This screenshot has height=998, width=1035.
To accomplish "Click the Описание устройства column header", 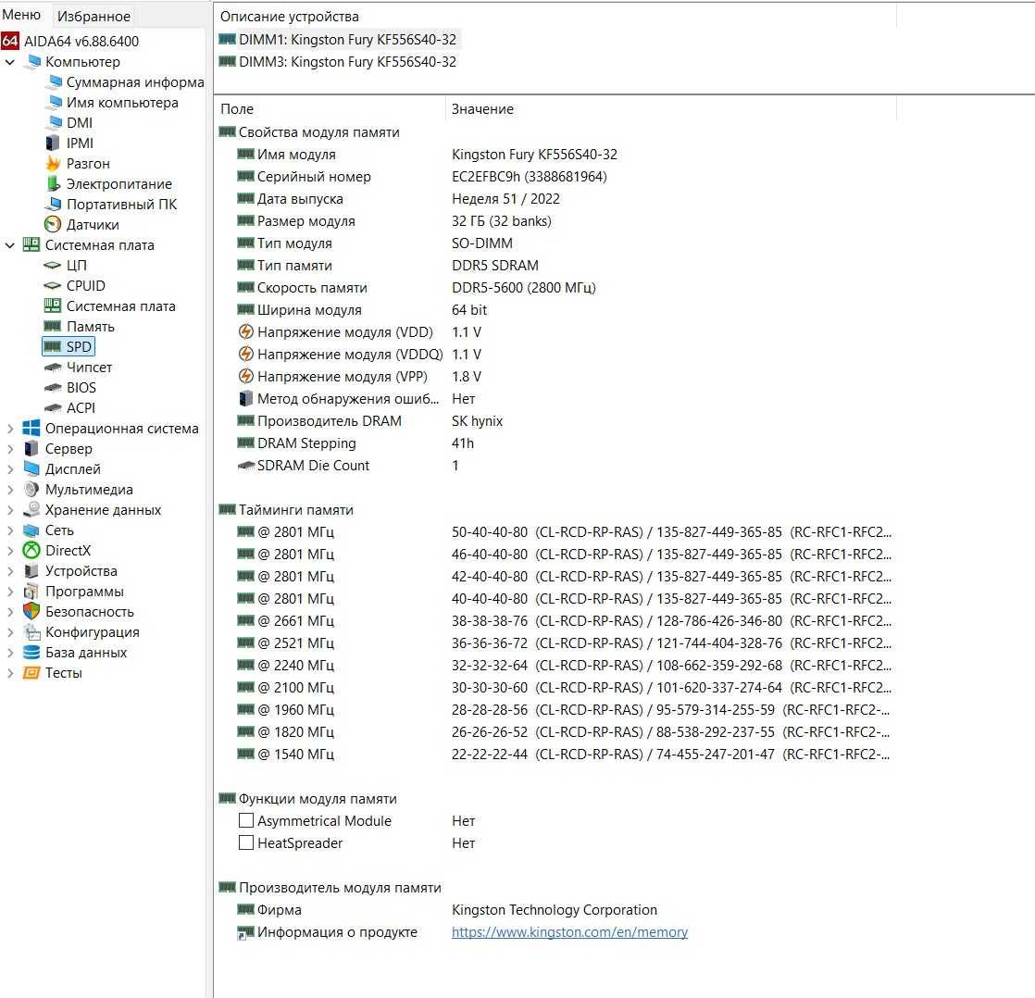I will 555,17.
